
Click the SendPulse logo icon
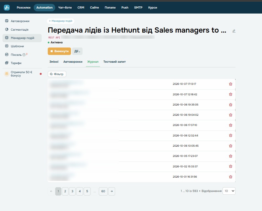point(7,7)
